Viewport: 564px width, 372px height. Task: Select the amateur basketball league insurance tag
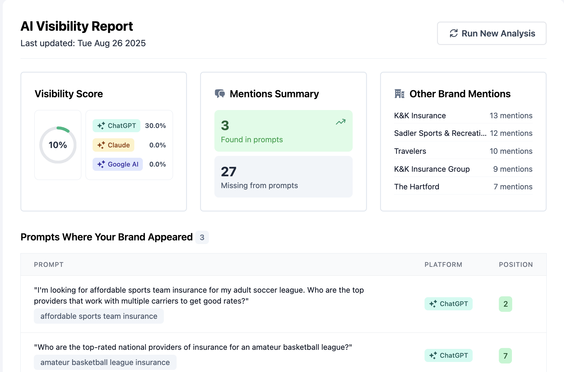(x=105, y=363)
